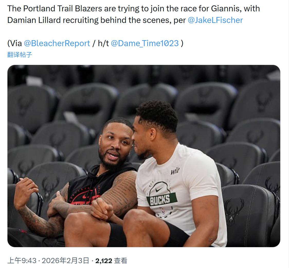Click 翻译帖子 to translate the post

20,55
